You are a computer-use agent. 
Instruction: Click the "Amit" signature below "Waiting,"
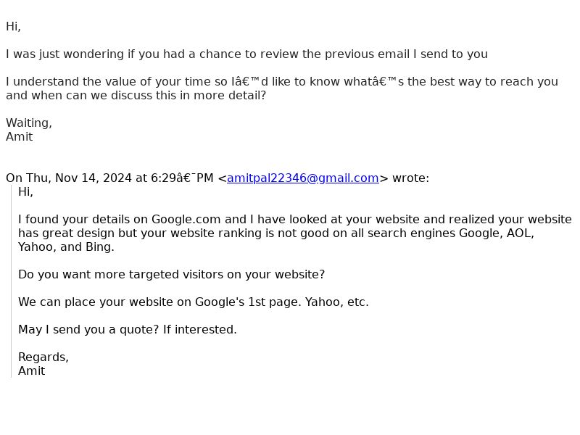coord(20,137)
